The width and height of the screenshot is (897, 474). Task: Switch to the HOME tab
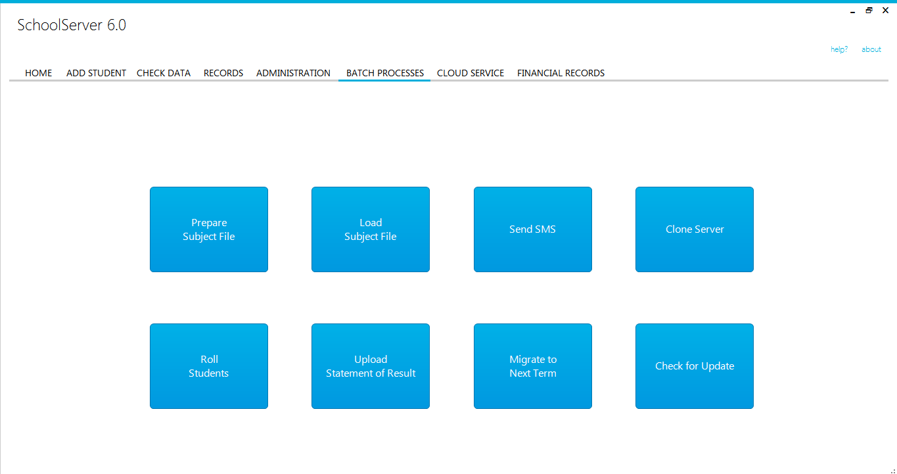click(x=38, y=73)
